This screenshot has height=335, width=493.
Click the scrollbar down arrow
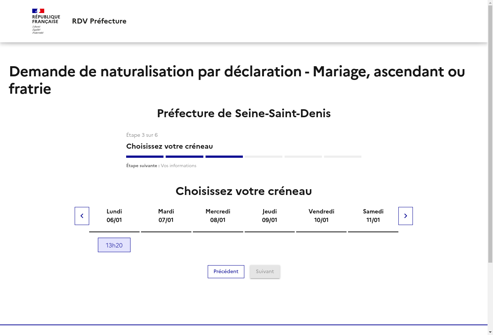(490, 332)
